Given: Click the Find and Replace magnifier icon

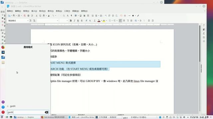Looking at the screenshot, I should click(64, 16).
